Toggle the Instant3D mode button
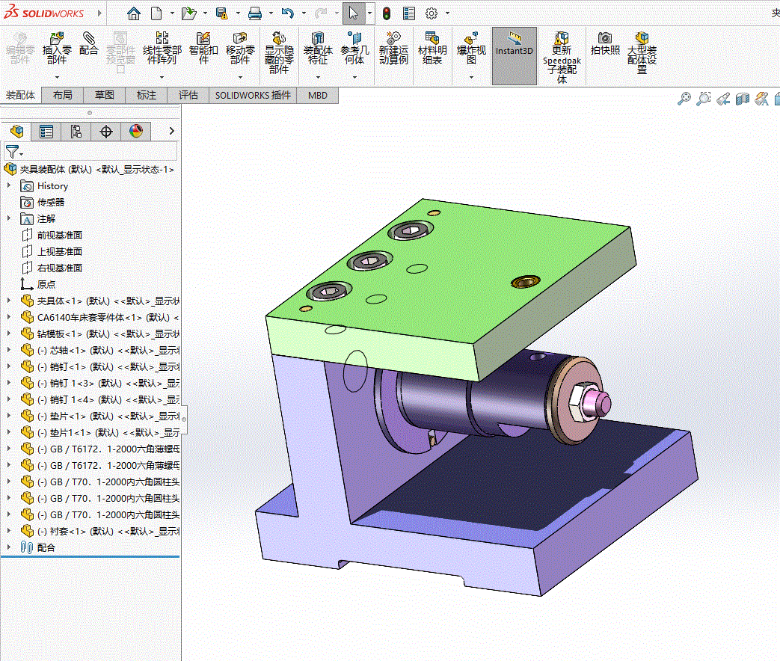780x661 pixels. 515,41
